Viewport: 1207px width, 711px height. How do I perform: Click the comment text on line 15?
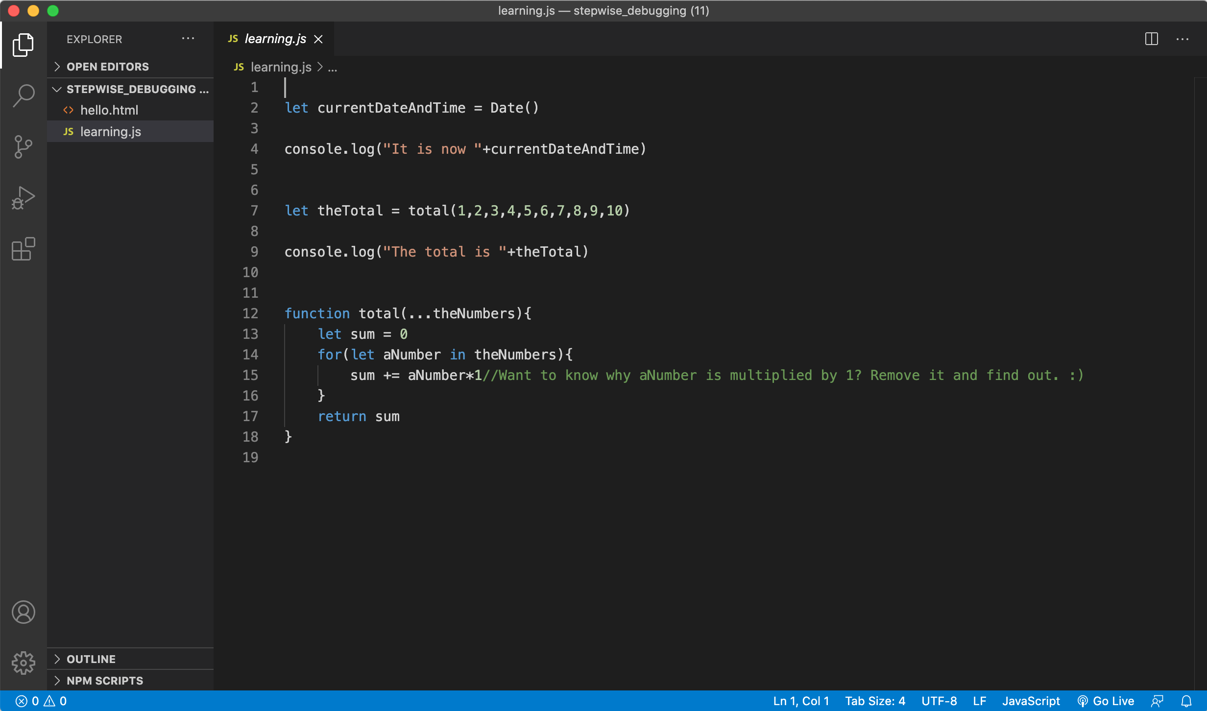783,375
